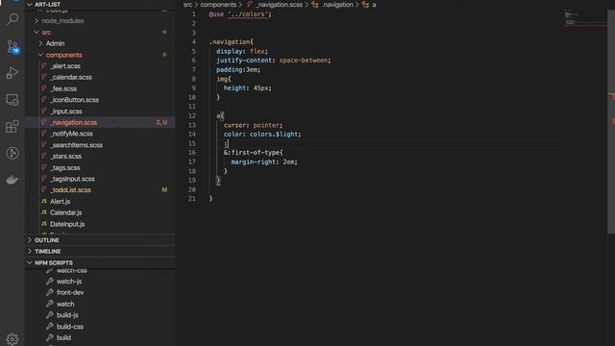Click the editor minimap

click(584, 18)
